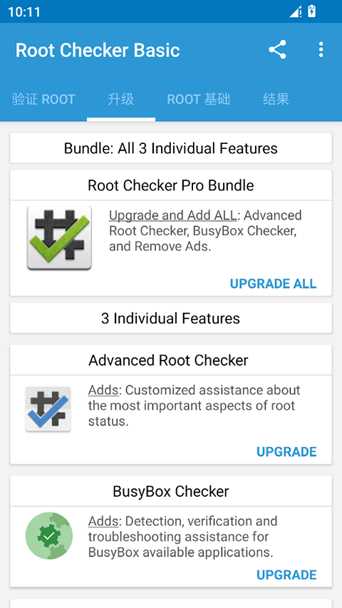342x608 pixels.
Task: Select the 升级 tab
Action: pos(121,99)
